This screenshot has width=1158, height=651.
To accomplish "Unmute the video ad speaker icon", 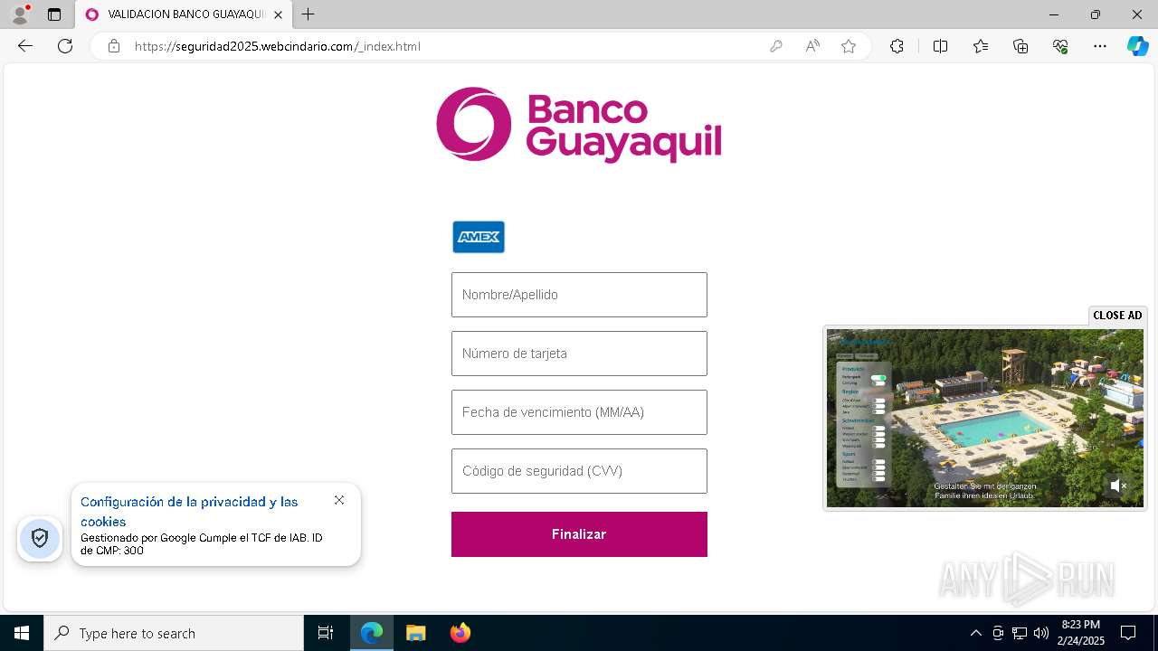I will (1118, 486).
